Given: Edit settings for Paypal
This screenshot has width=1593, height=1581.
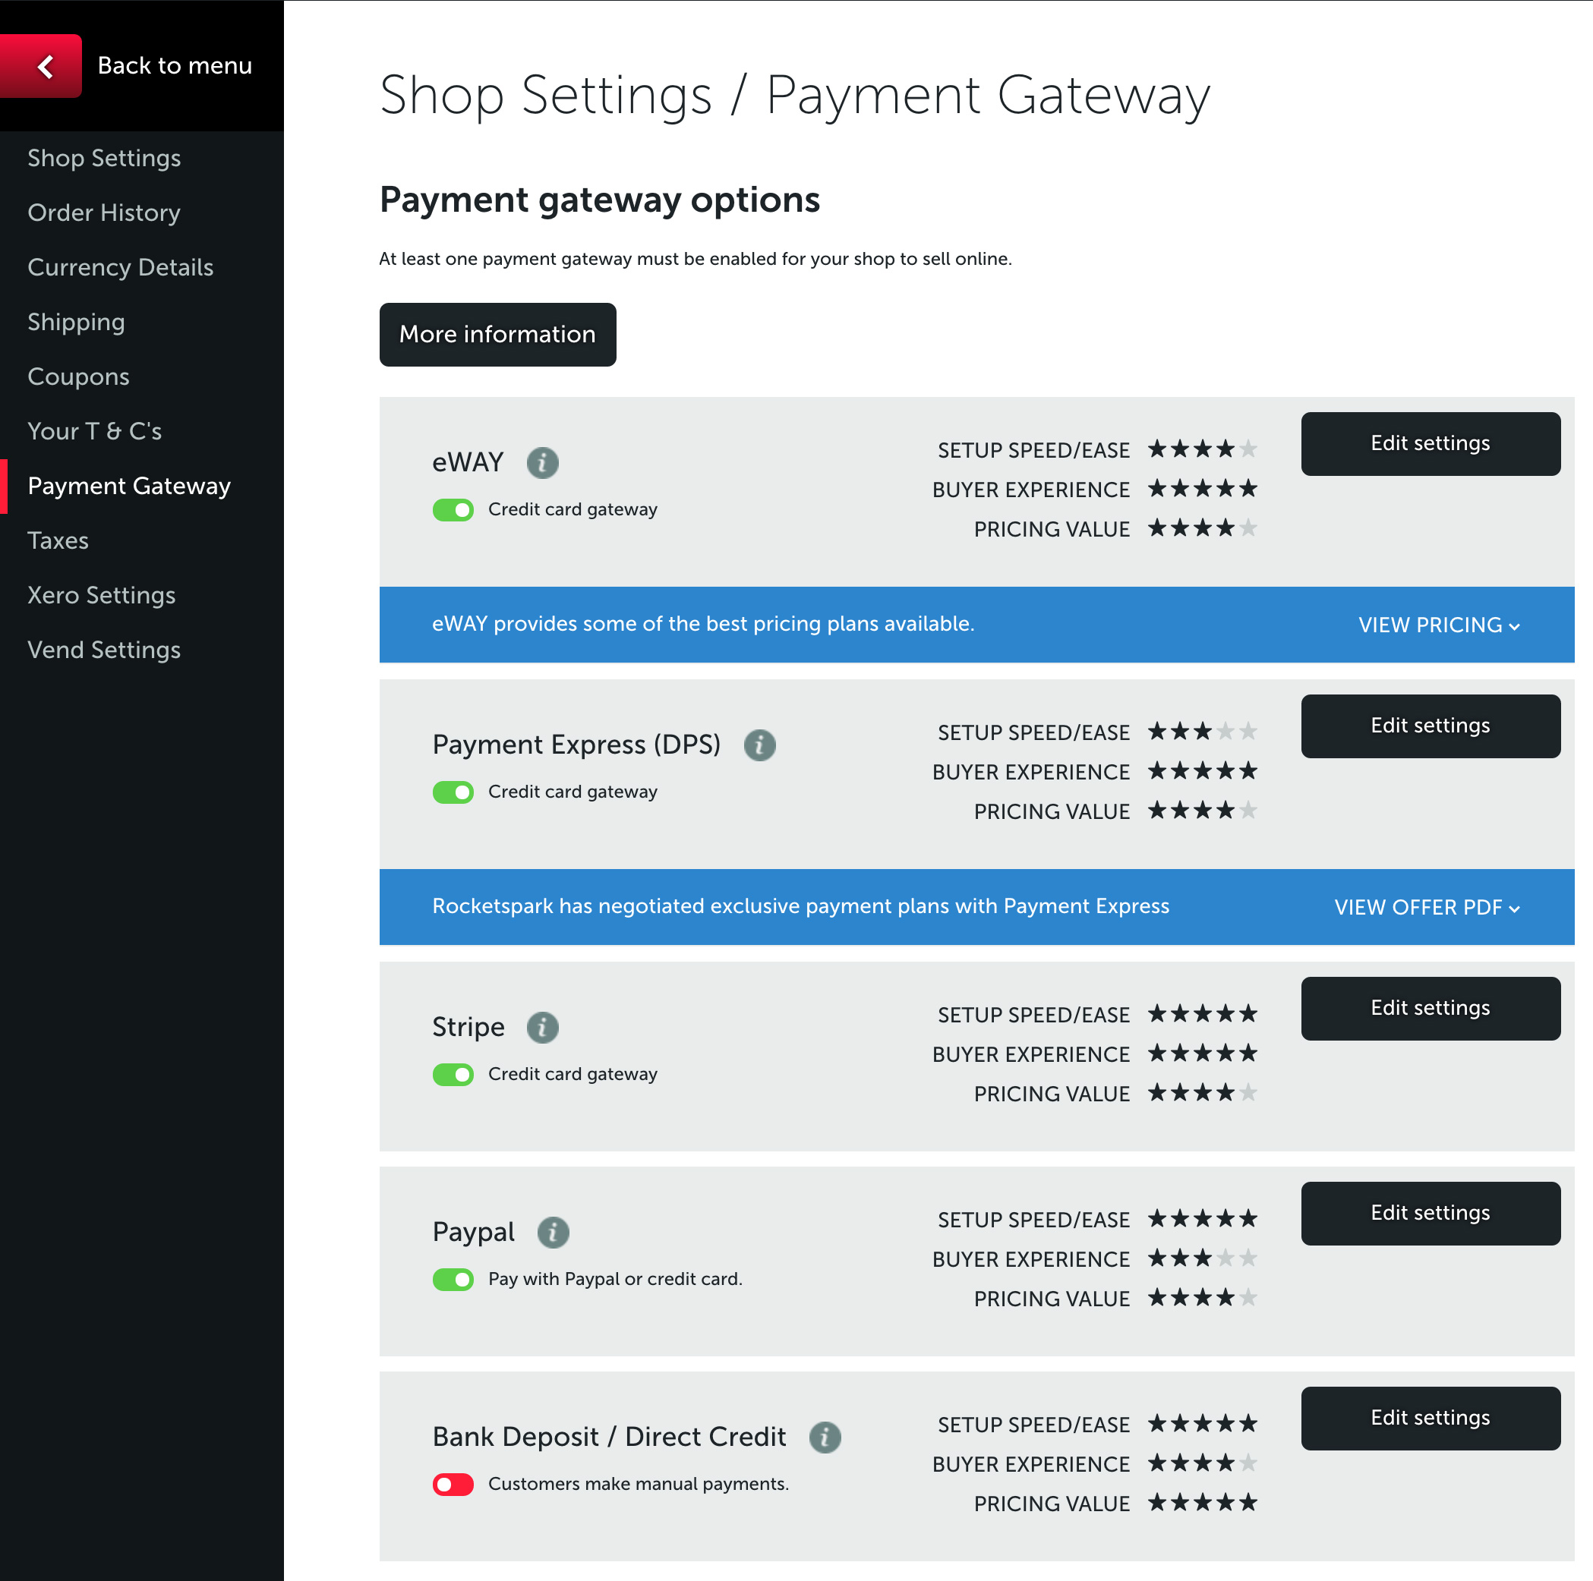Looking at the screenshot, I should tap(1431, 1214).
